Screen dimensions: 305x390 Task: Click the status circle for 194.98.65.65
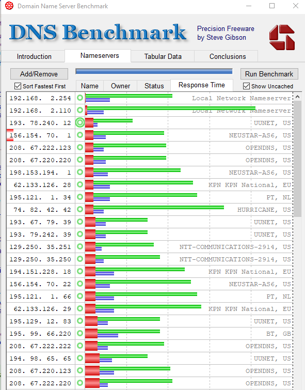click(80, 358)
